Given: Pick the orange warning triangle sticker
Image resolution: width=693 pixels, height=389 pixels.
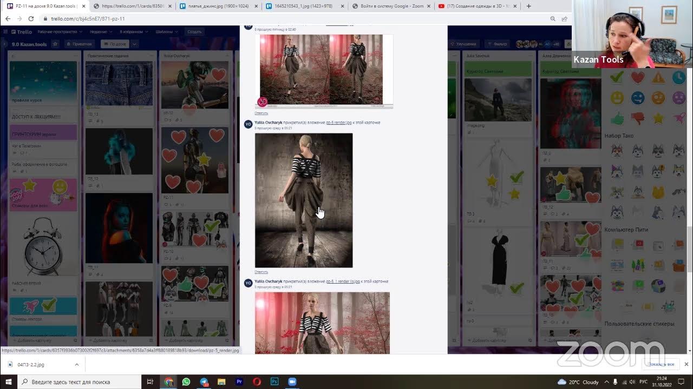Looking at the screenshot, I should click(x=658, y=77).
